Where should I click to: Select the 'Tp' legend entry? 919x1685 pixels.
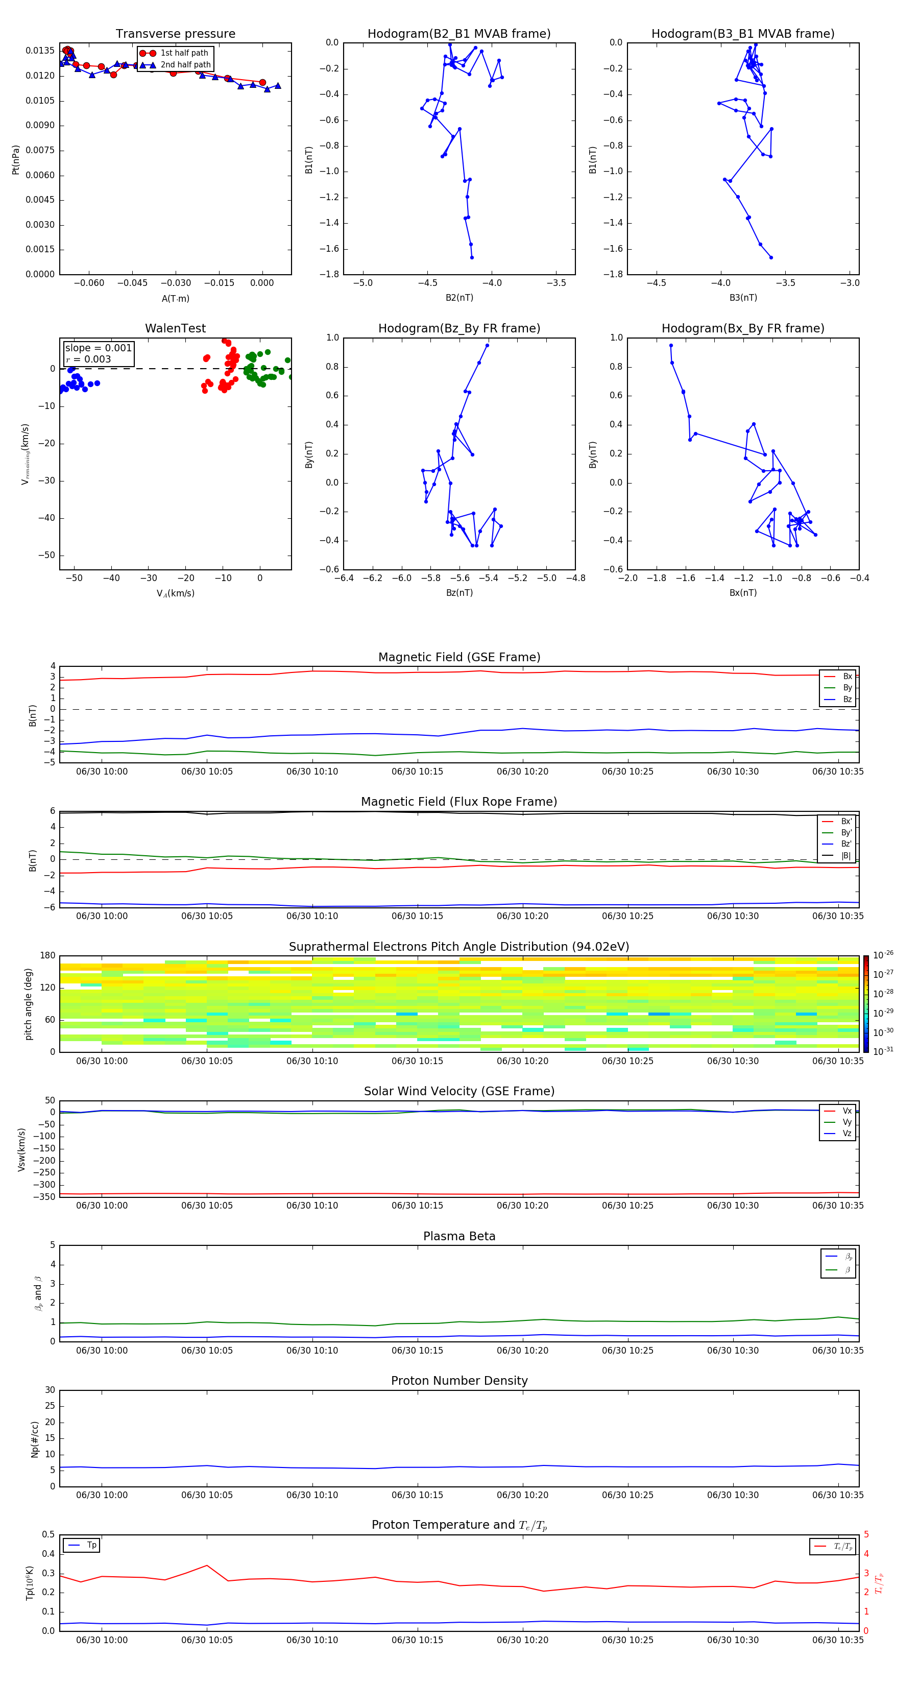tap(82, 1545)
